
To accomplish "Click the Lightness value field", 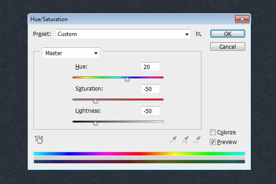I will pyautogui.click(x=150, y=111).
